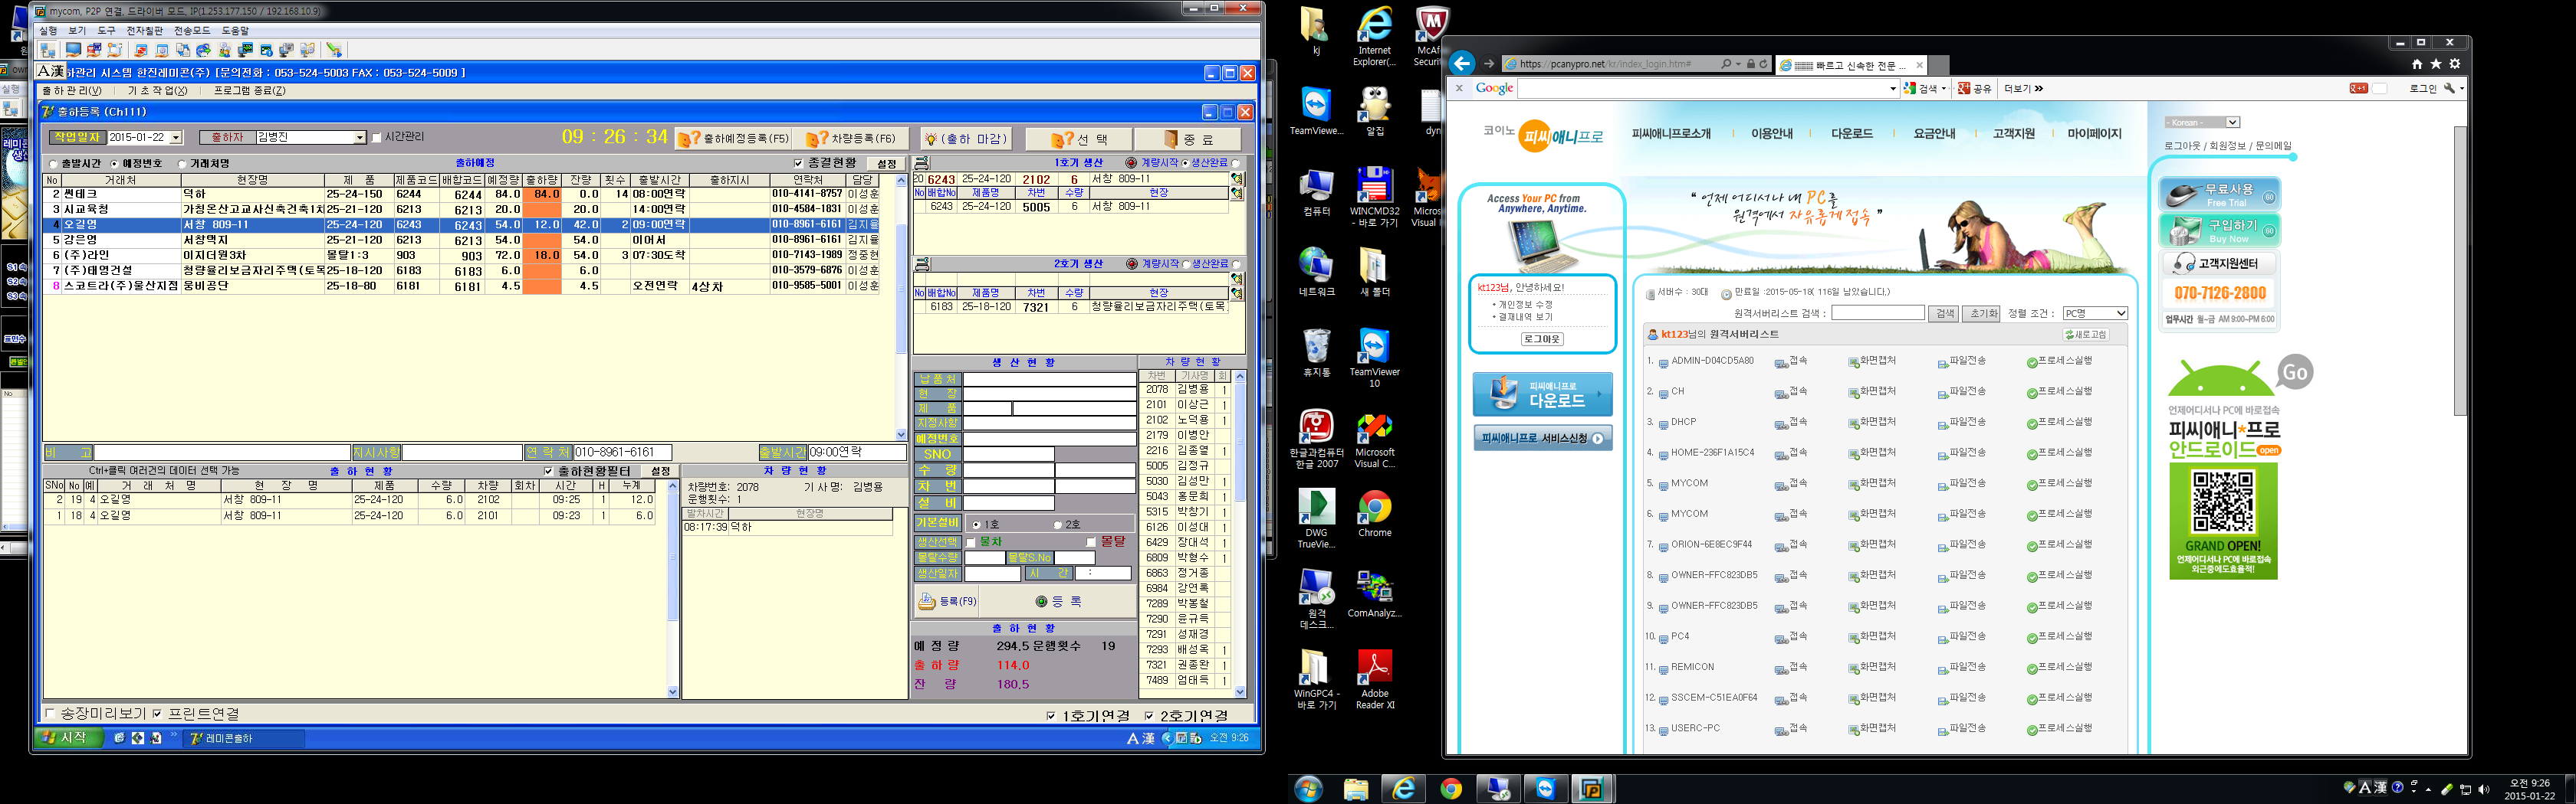This screenshot has height=804, width=2576.
Task: Expand 더보기 chevron in Google toolbar
Action: 2039,89
